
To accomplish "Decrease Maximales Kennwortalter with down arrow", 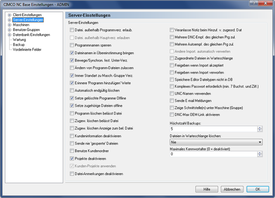I will pyautogui.click(x=260, y=155).
